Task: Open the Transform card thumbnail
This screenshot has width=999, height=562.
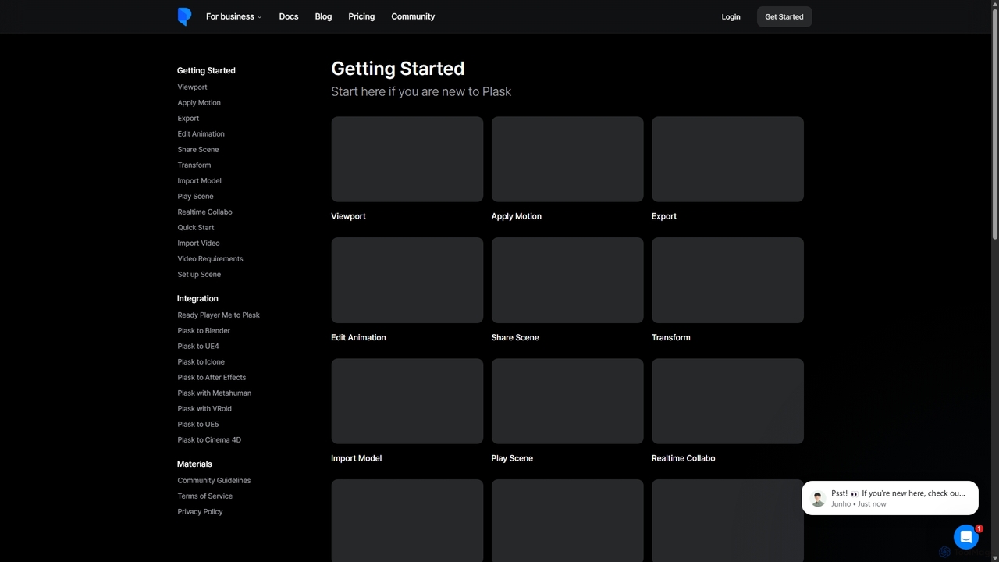Action: tap(727, 280)
